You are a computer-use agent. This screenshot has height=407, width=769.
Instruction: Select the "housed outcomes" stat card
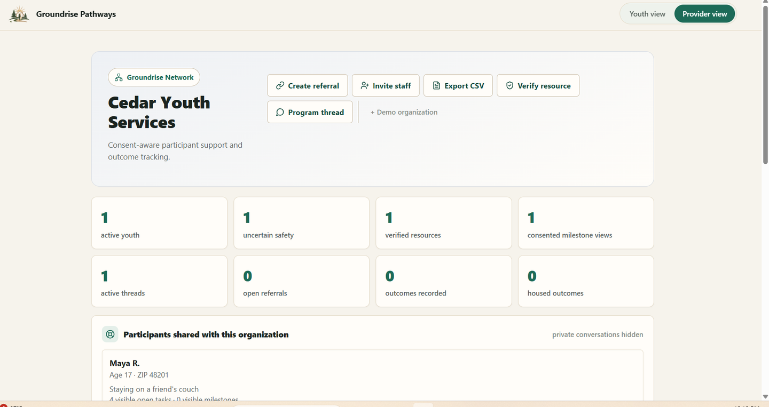point(586,281)
